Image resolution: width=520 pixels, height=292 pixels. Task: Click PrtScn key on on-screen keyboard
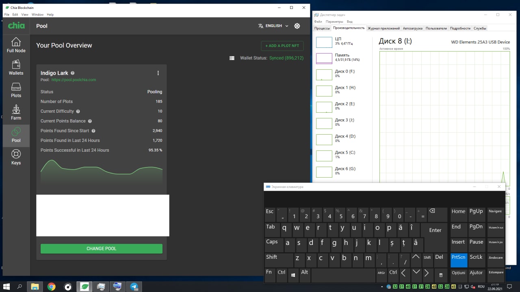coord(459,260)
